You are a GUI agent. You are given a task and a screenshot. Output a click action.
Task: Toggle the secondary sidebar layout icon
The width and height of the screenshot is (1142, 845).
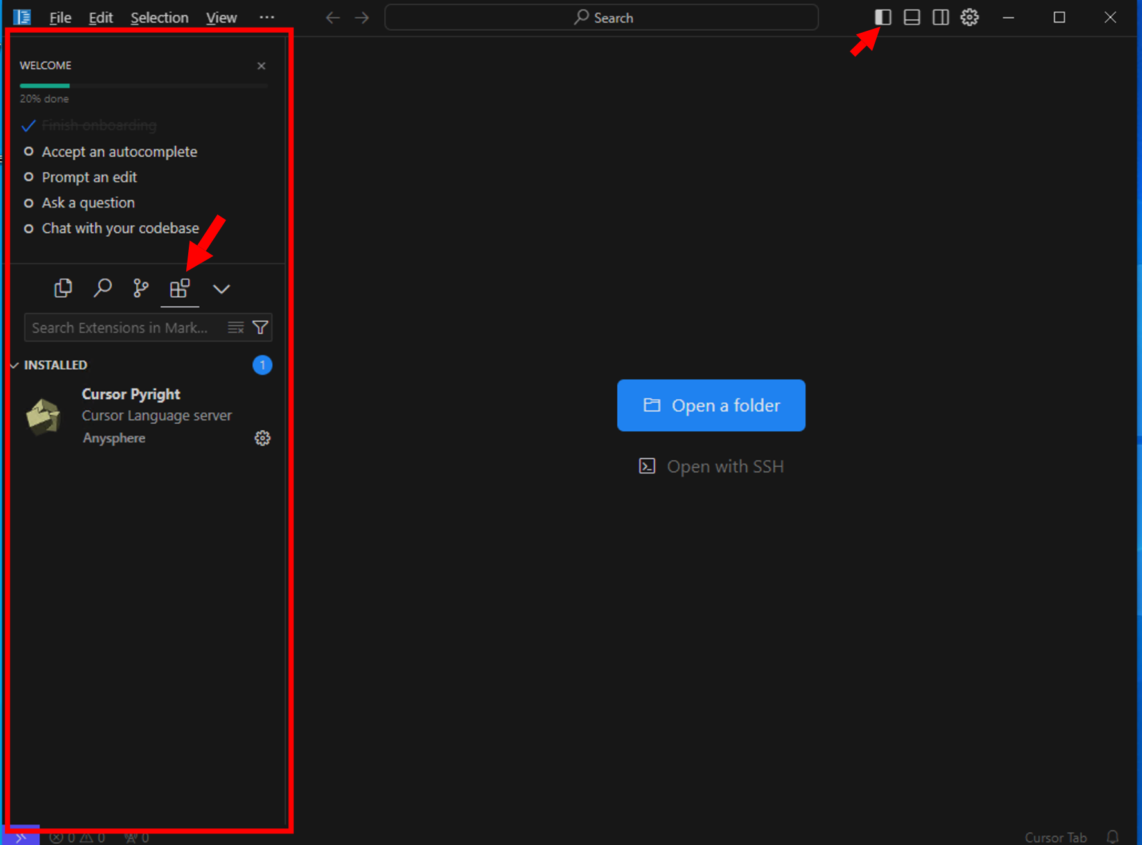pyautogui.click(x=940, y=17)
